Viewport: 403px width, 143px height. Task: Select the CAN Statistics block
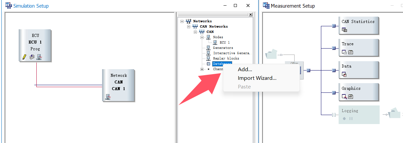point(359,25)
